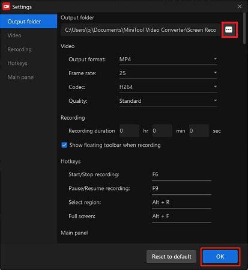Open the Frame rate dropdown
Image resolution: width=248 pixels, height=270 pixels.
[168, 73]
